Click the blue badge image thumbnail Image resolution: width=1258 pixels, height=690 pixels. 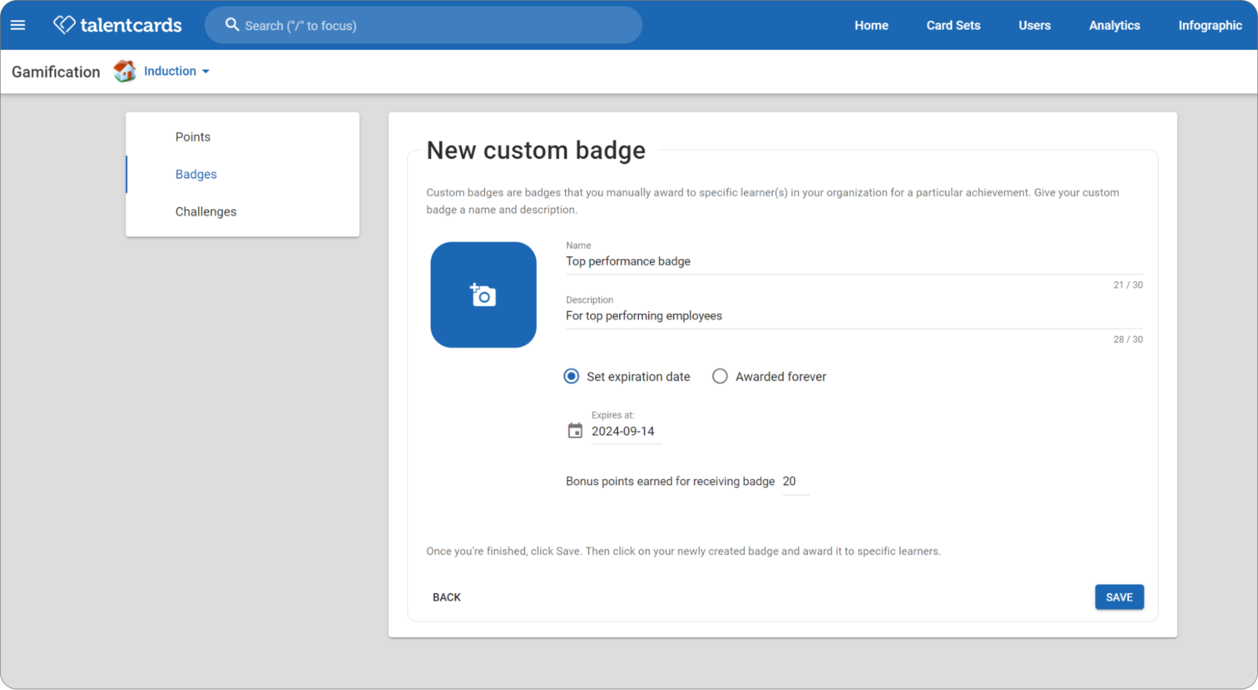tap(483, 294)
